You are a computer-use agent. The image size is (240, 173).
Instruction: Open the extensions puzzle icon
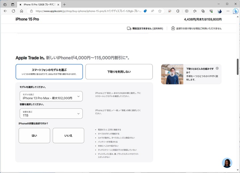pyautogui.click(x=178, y=11)
